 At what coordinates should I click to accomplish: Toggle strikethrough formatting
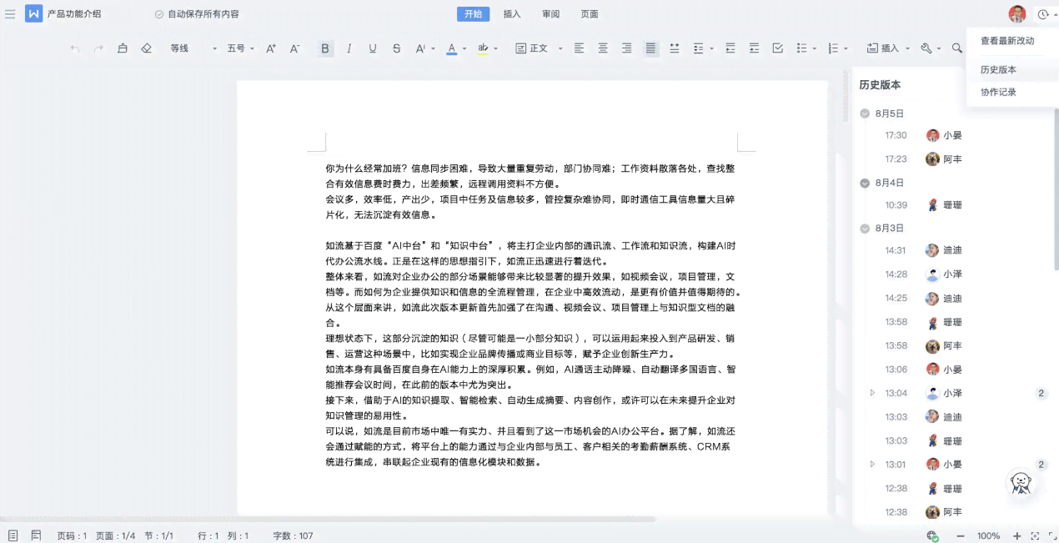click(x=396, y=48)
